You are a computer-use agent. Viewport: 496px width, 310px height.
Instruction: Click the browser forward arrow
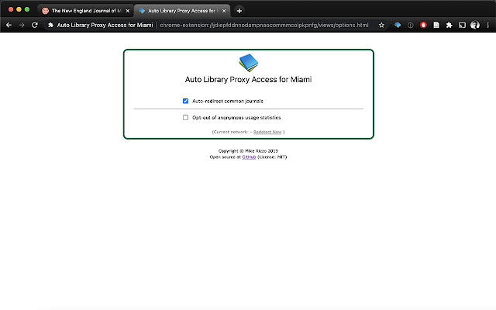[x=22, y=25]
